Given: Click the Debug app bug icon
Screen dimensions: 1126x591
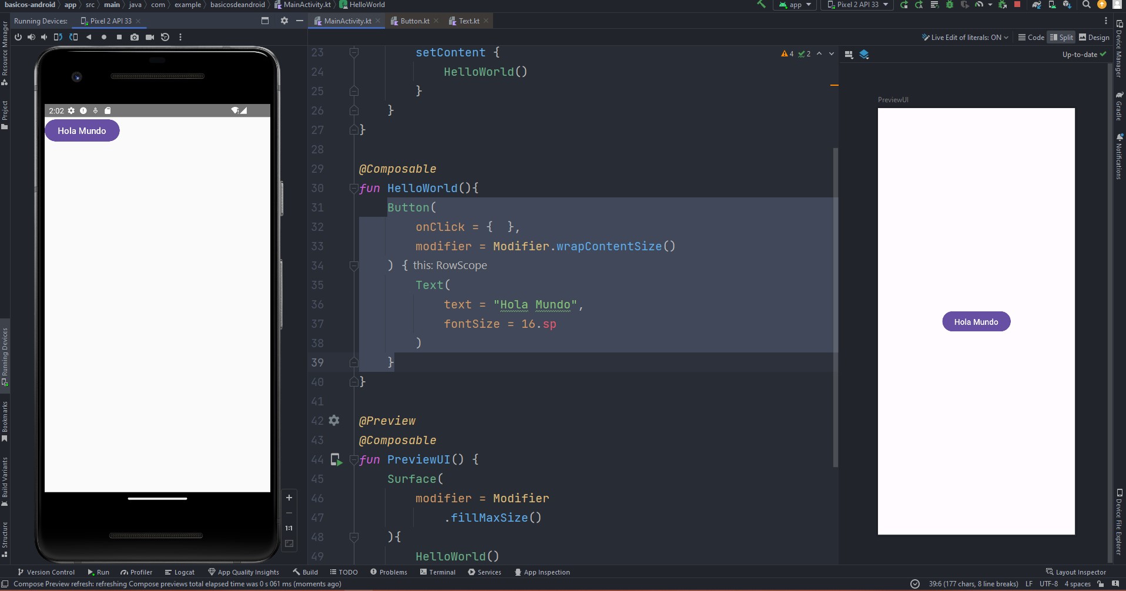Looking at the screenshot, I should (x=949, y=5).
